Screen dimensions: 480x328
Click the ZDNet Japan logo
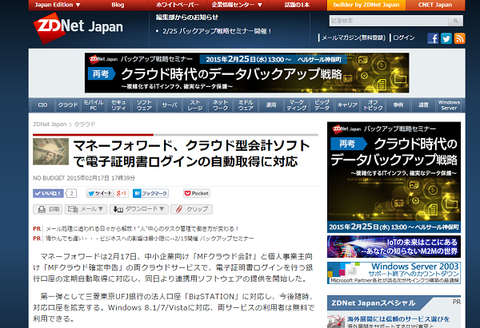[x=78, y=28]
